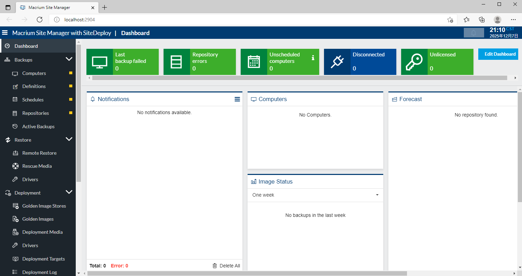This screenshot has width=522, height=276.
Task: Click the Repository errors tile label
Action: [x=205, y=58]
